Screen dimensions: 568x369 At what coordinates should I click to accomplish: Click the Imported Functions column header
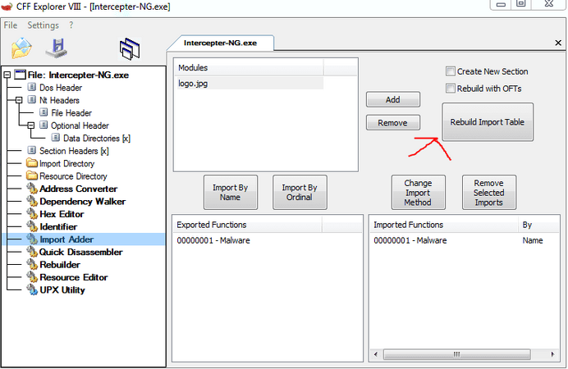click(x=445, y=225)
